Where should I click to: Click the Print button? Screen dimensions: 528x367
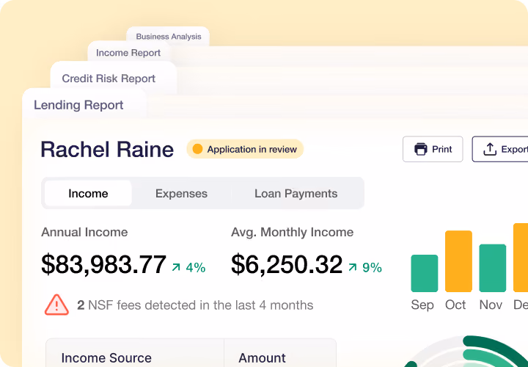pyautogui.click(x=433, y=149)
